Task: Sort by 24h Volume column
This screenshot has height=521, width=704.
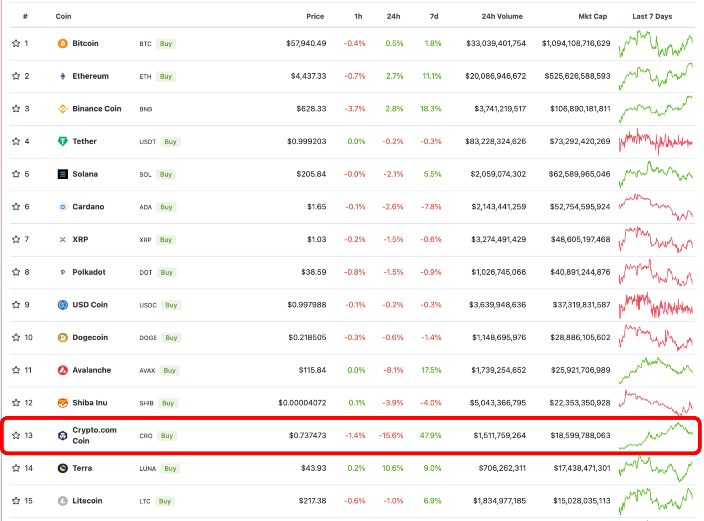Action: (x=502, y=16)
